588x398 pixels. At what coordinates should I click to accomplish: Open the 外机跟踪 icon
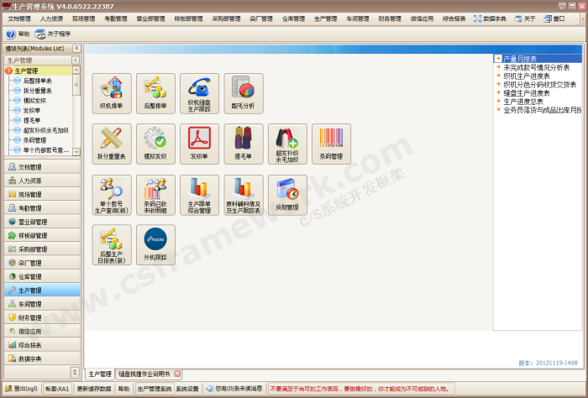coord(155,244)
